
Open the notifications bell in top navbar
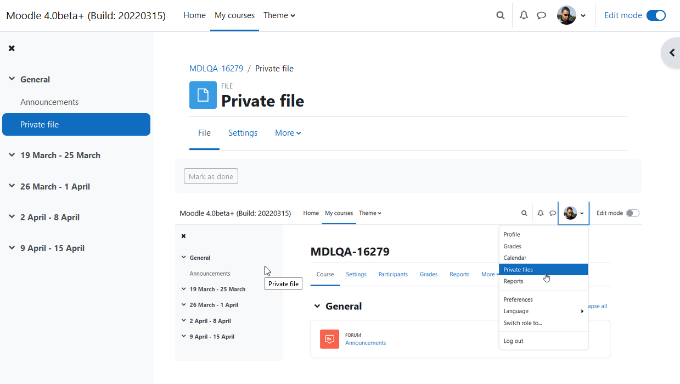click(524, 15)
